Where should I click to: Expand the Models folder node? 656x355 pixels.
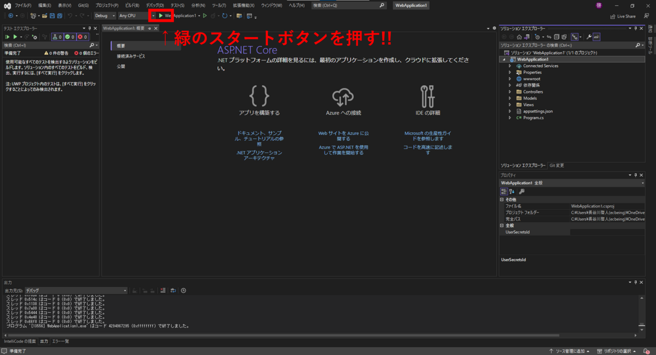510,98
